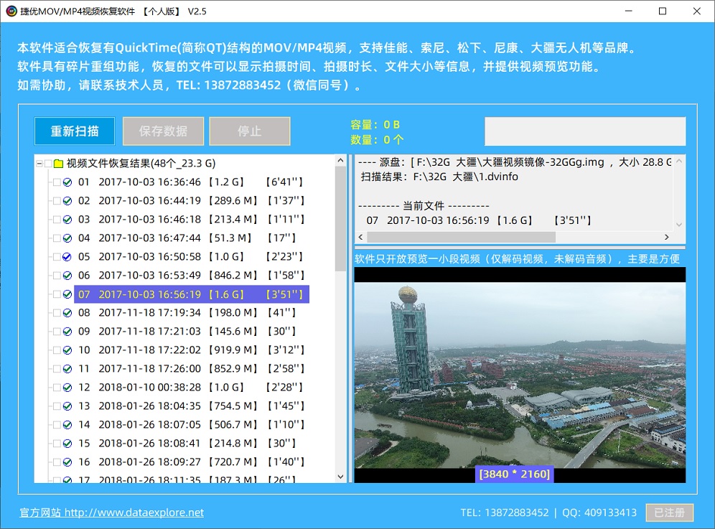
Task: Click the status check icon of file 15
Action: coord(67,444)
